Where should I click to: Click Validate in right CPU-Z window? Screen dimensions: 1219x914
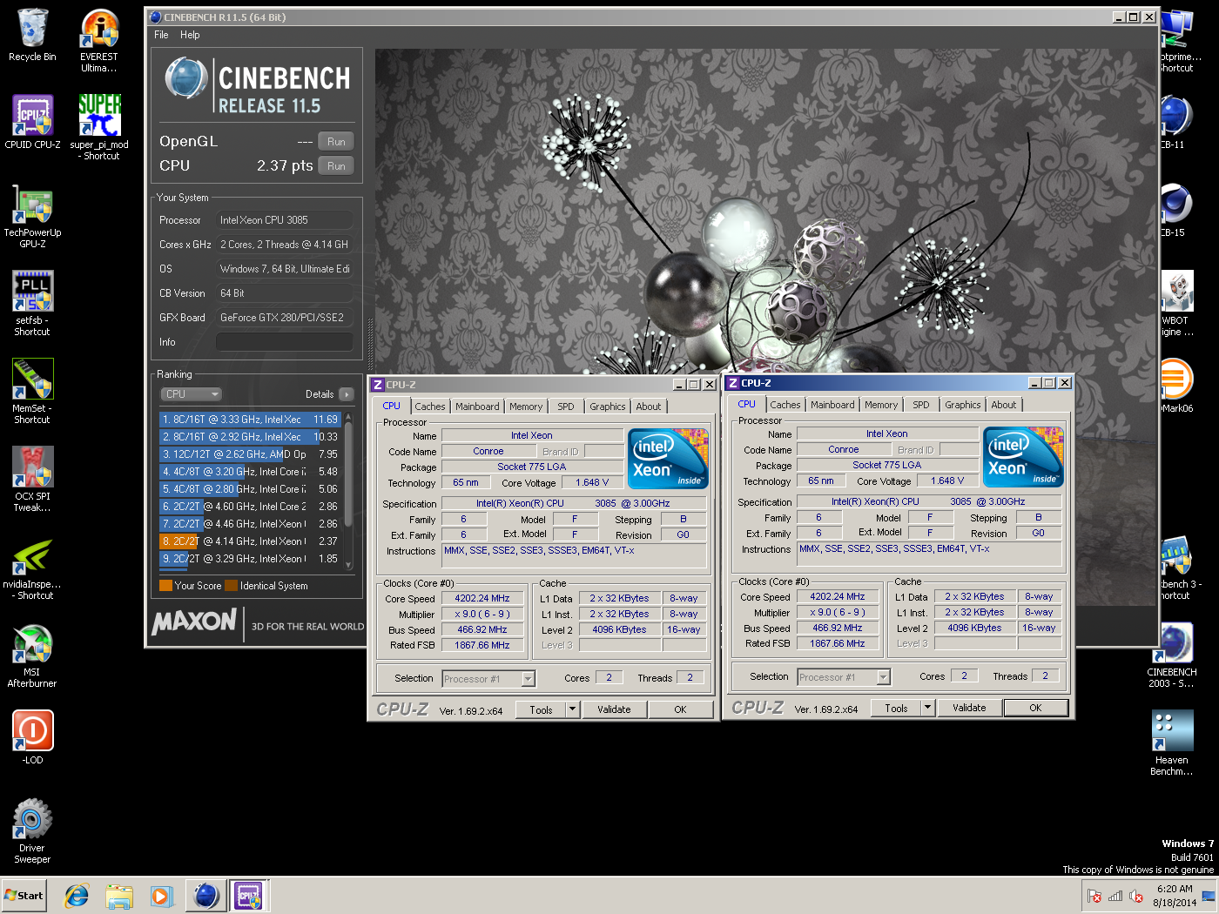point(969,708)
